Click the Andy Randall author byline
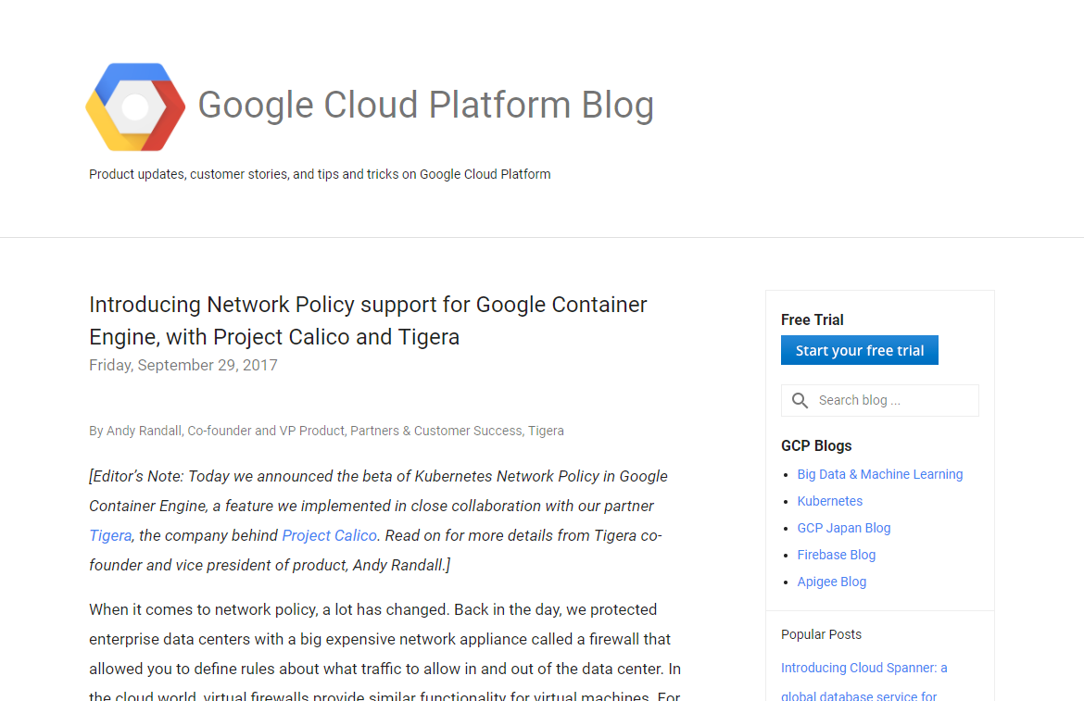The width and height of the screenshot is (1084, 701). pos(326,431)
